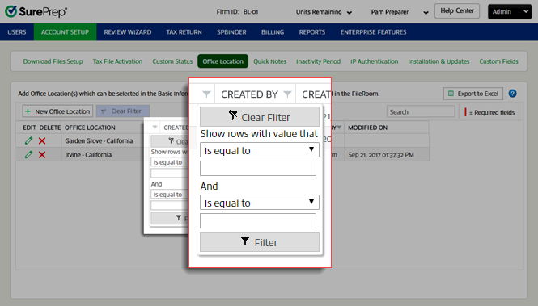Open the Custom Fields tab
The image size is (538, 306).
point(498,61)
